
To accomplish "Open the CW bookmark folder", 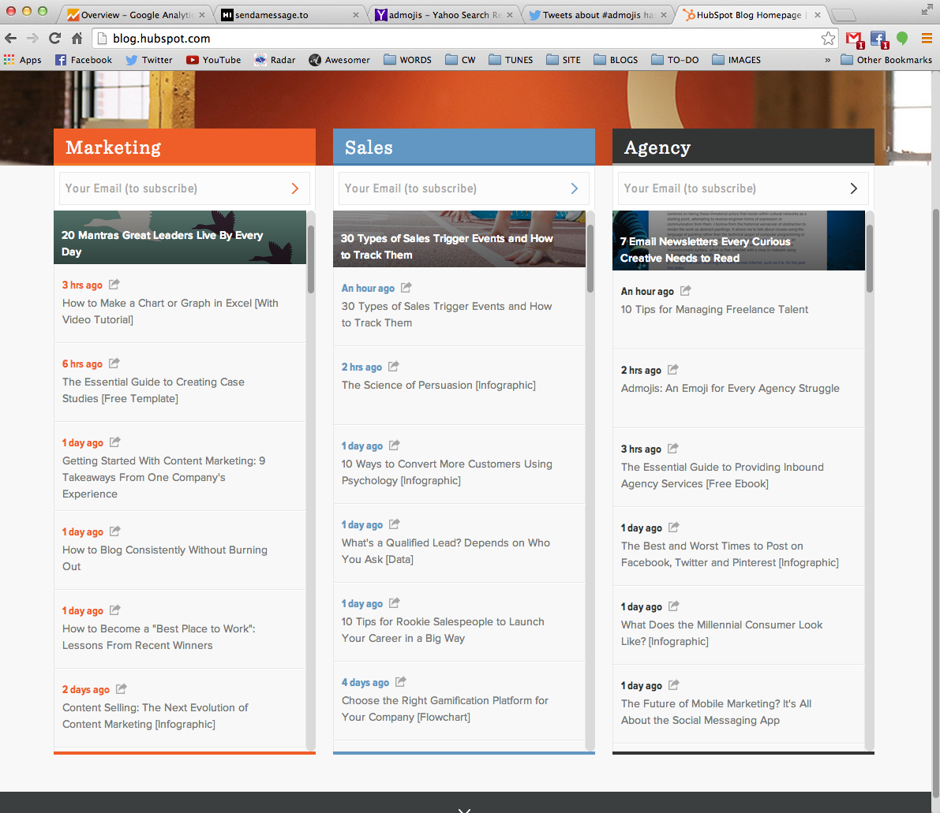I will [x=460, y=60].
